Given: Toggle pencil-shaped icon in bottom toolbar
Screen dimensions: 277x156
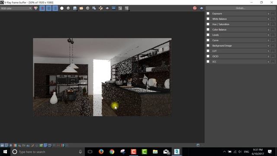Looking at the screenshot, I should point(32,145).
